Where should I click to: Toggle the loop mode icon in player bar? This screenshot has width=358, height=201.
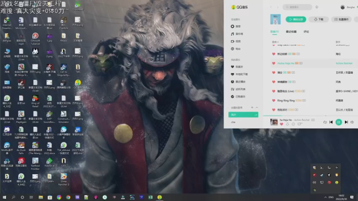point(325,122)
